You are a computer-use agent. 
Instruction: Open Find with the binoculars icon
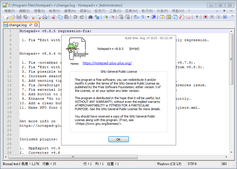(x=90, y=17)
